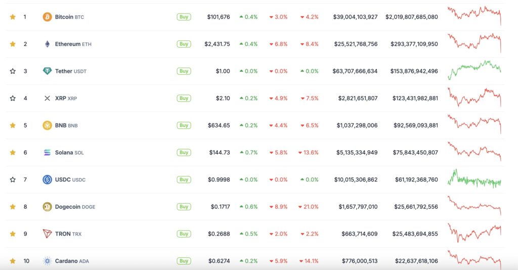Open Tether green sparkline chart
Viewport: 518px width, 270px height.
tap(474, 70)
